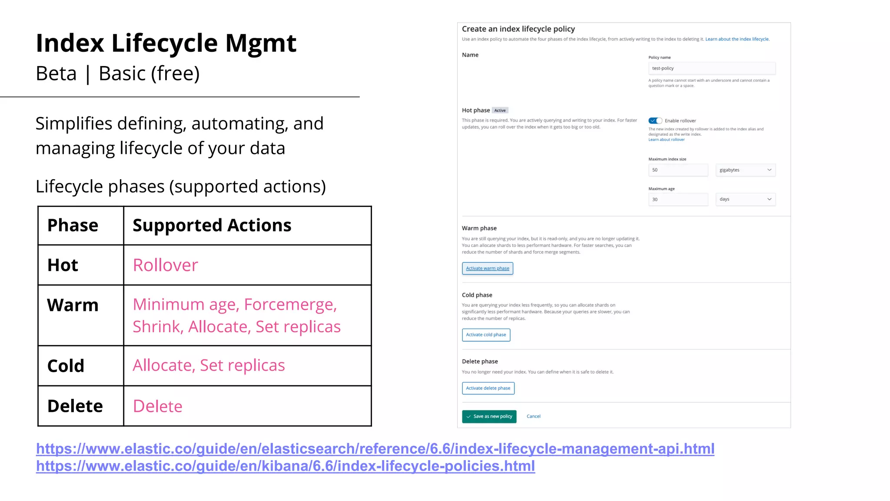Click the pink Delete action cell
Image resolution: width=890 pixels, height=501 pixels.
click(x=247, y=406)
